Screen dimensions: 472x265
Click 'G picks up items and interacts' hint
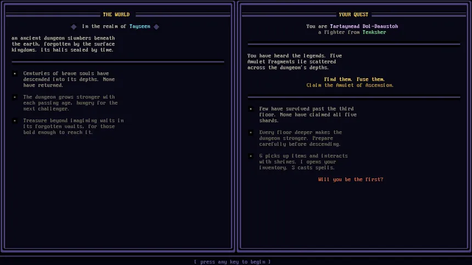304,162
